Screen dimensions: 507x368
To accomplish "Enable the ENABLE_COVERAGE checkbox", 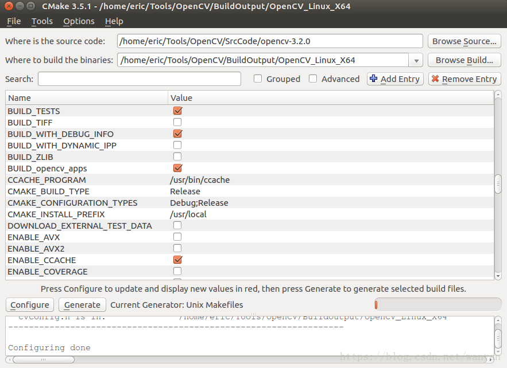I will point(177,271).
